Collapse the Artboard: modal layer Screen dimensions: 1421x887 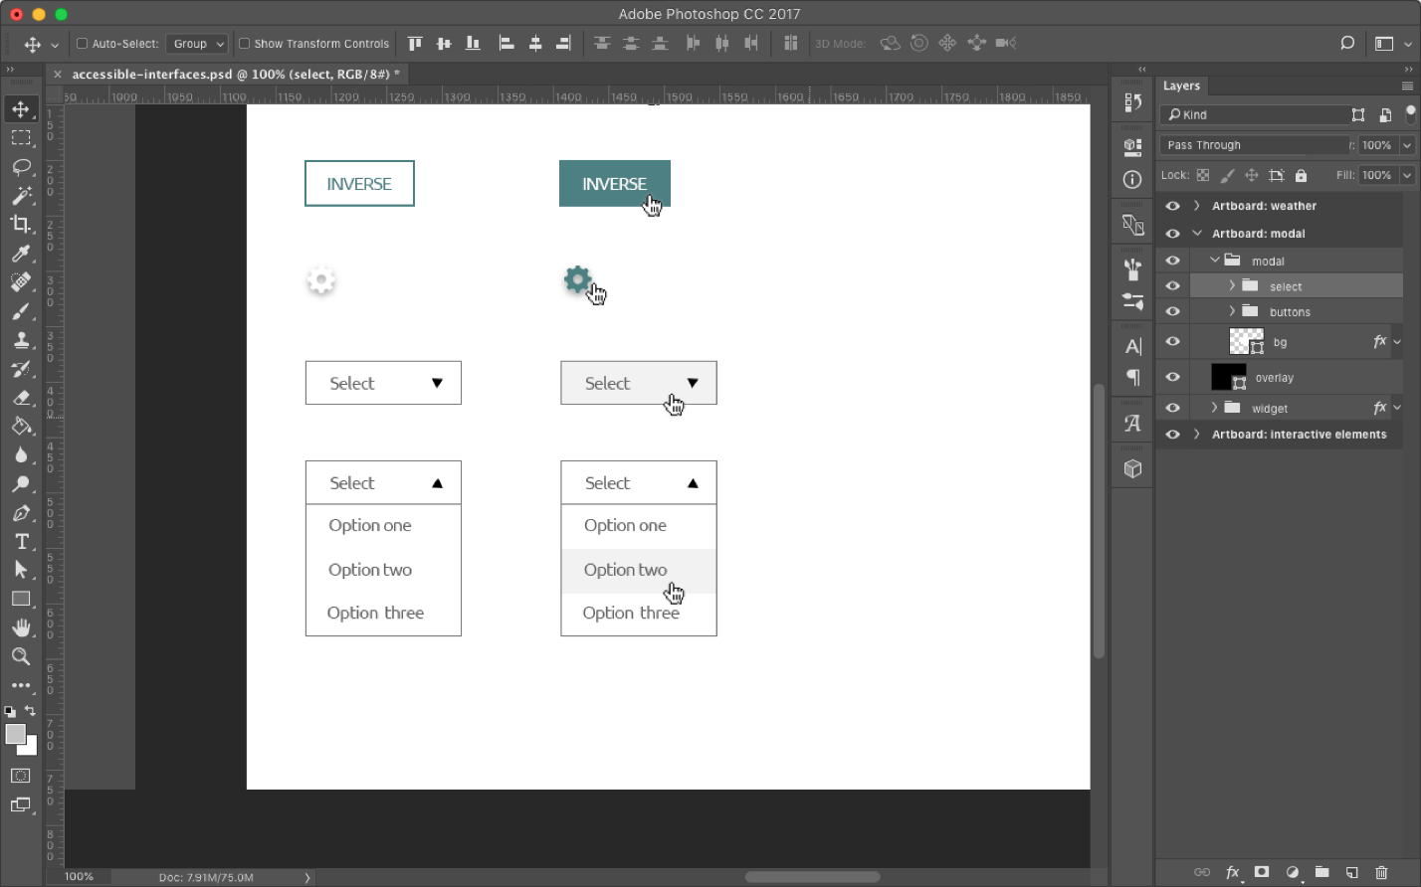click(1196, 234)
